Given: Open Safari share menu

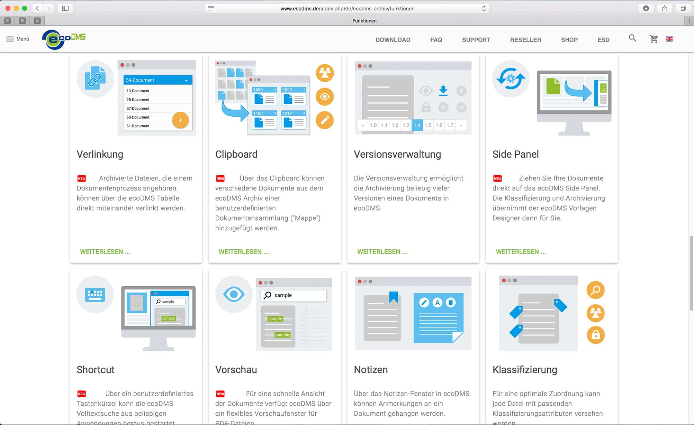Looking at the screenshot, I should tap(665, 8).
